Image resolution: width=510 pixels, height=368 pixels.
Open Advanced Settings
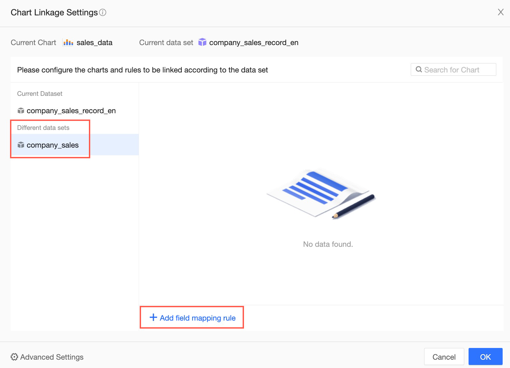pos(52,357)
